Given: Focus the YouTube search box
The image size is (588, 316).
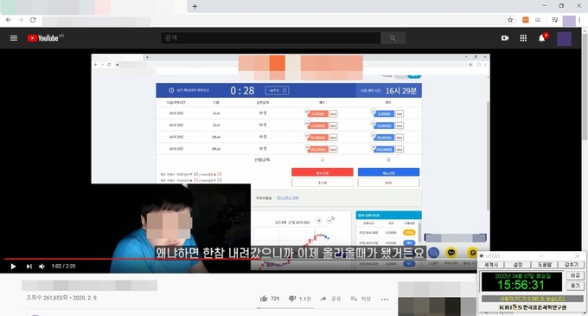Looking at the screenshot, I should (x=271, y=38).
